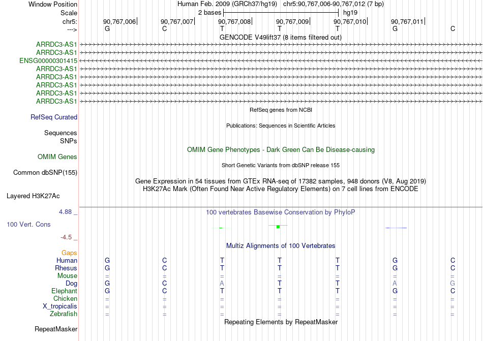The image size is (483, 341).
Task: Select the Zebrafish species row label
Action: pyautogui.click(x=64, y=314)
